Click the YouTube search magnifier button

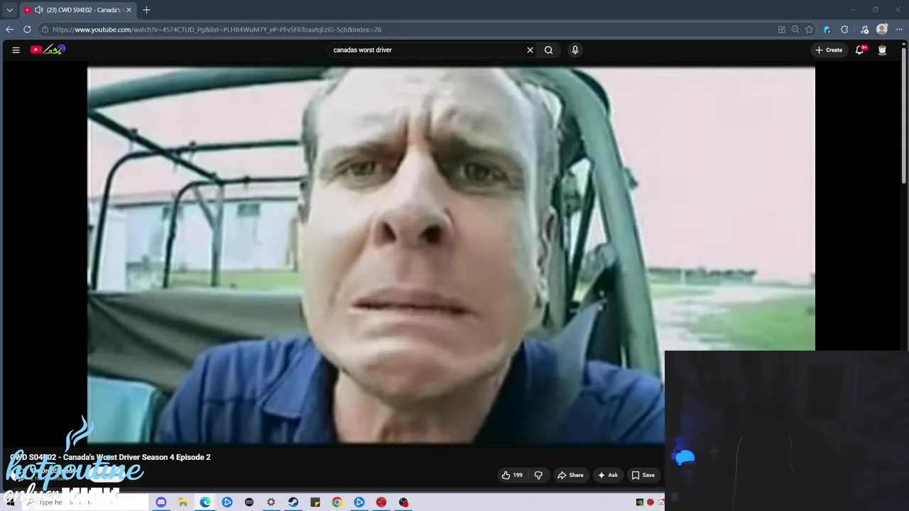pyautogui.click(x=548, y=50)
